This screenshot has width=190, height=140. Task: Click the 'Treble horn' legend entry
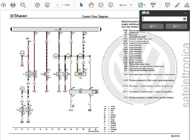click(134, 33)
